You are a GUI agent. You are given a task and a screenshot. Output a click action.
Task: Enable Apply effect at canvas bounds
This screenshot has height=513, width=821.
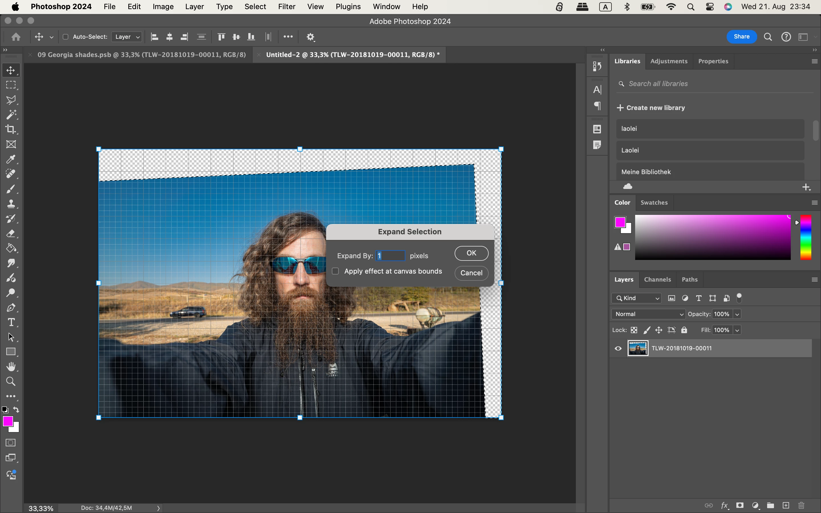[x=335, y=271]
